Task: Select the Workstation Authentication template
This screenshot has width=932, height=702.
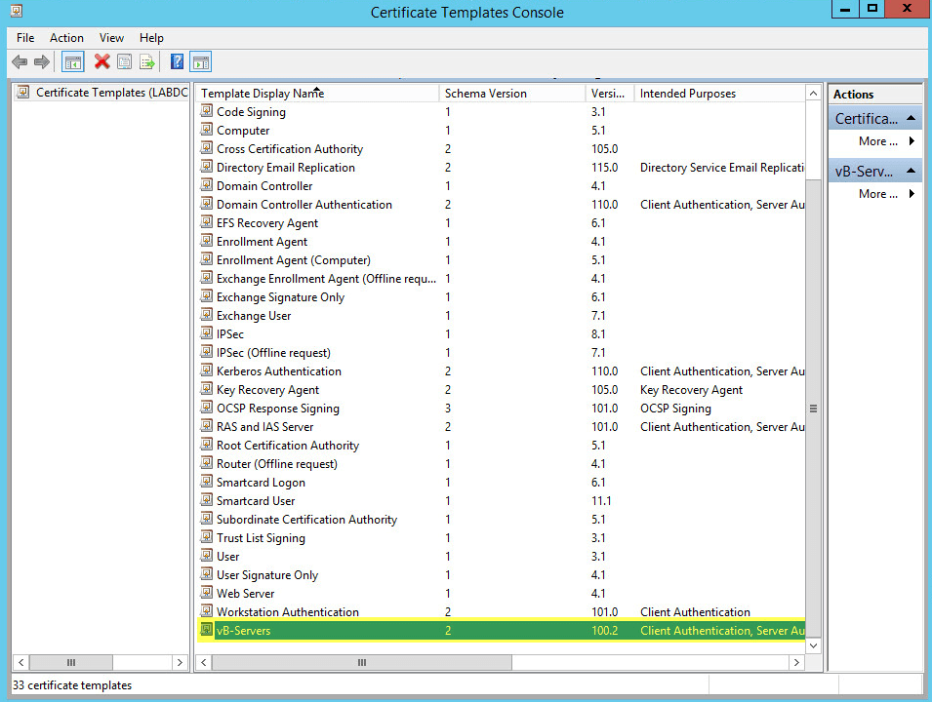Action: point(288,611)
